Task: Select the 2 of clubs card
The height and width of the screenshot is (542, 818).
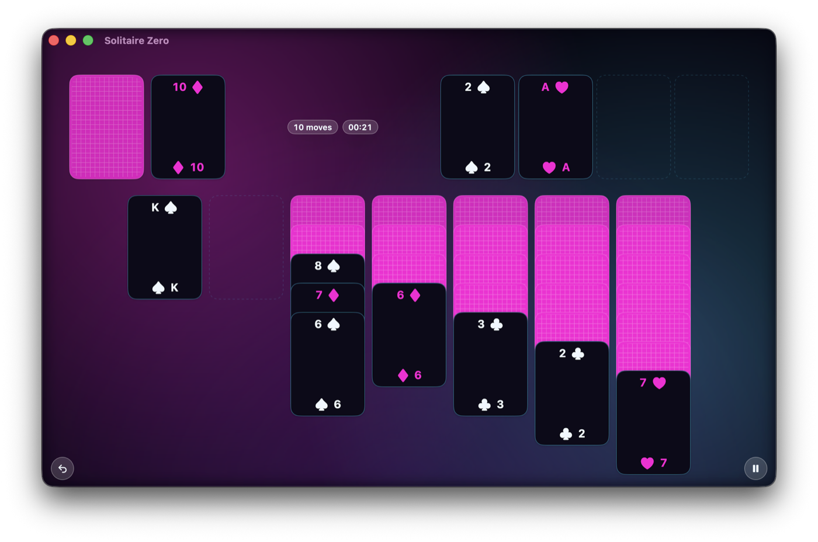Action: (x=572, y=393)
